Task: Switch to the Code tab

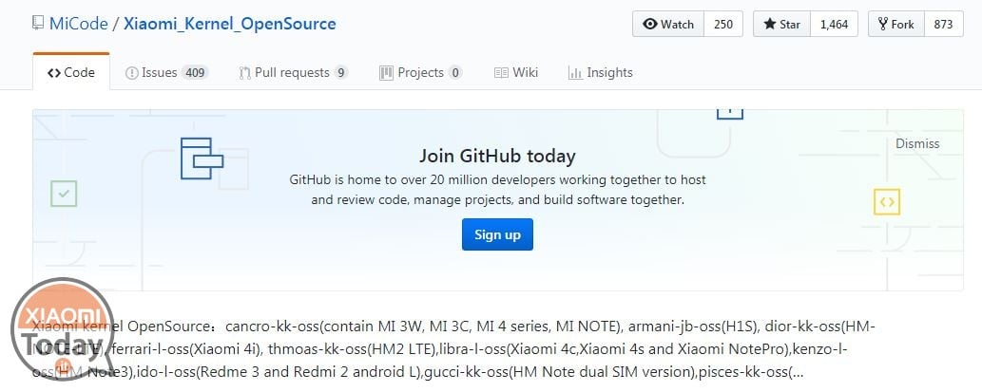Action: (71, 72)
